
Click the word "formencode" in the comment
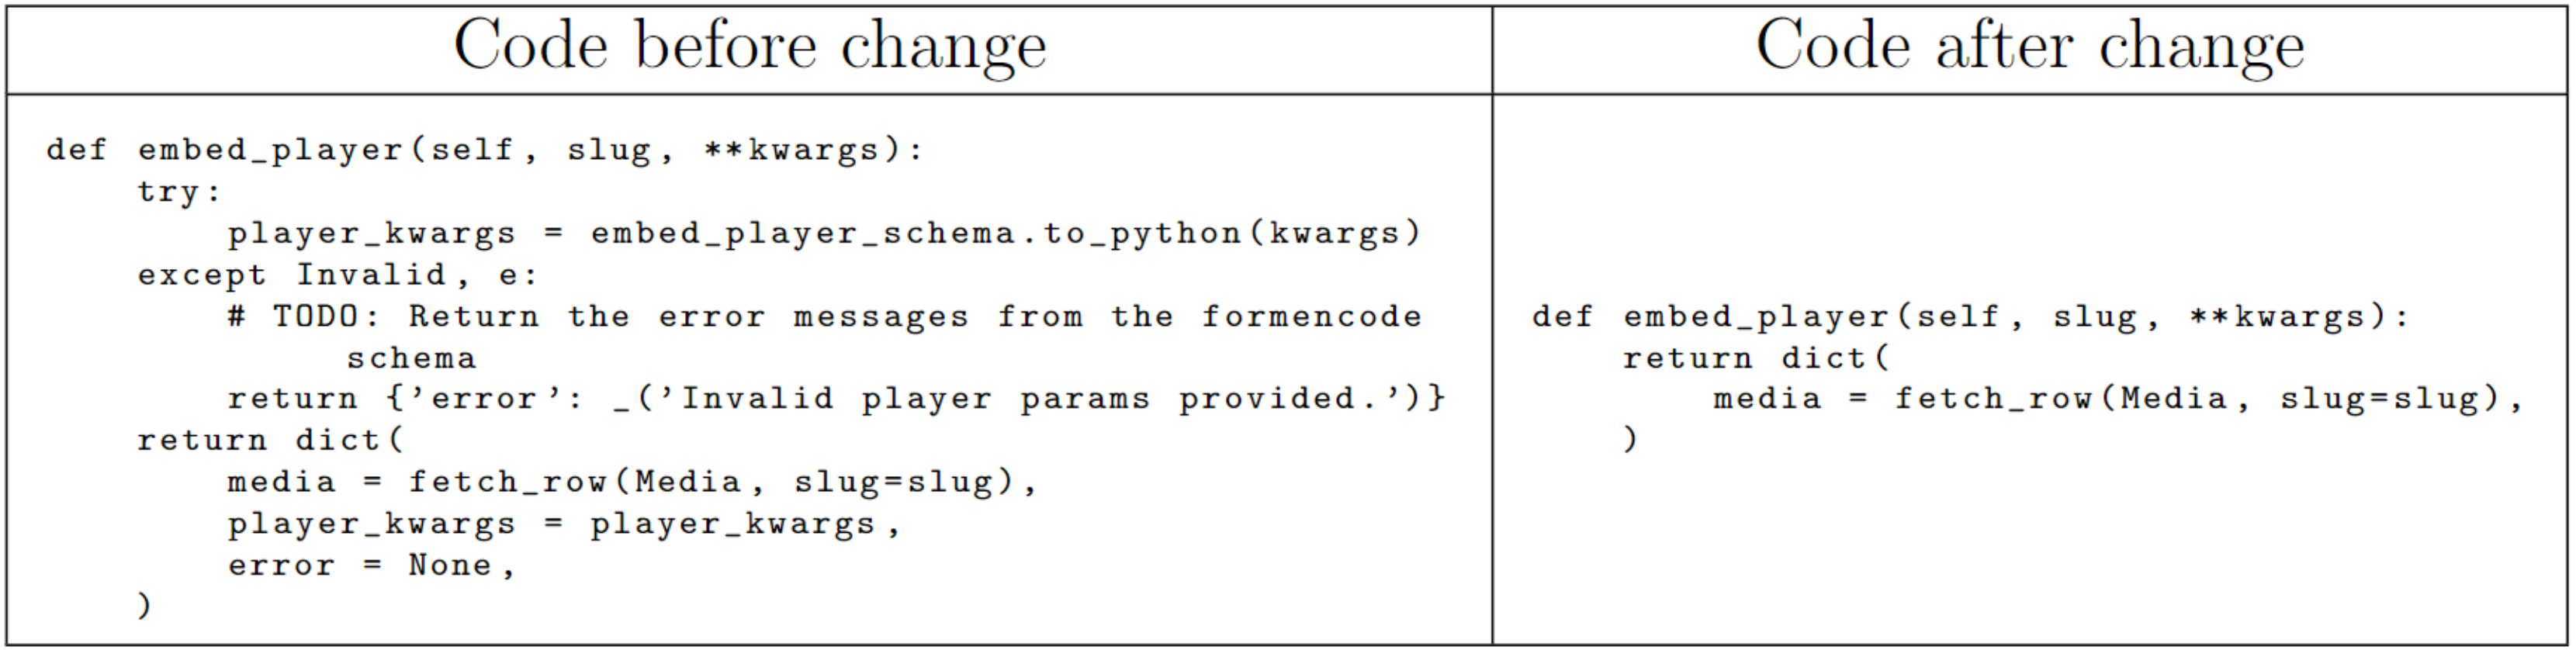click(x=1311, y=317)
